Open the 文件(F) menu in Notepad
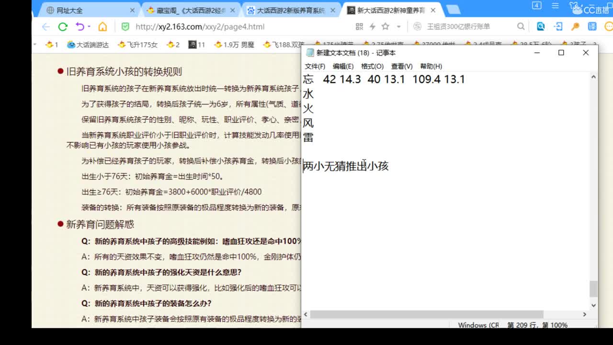Screen dimensions: 613x345 pyautogui.click(x=315, y=66)
